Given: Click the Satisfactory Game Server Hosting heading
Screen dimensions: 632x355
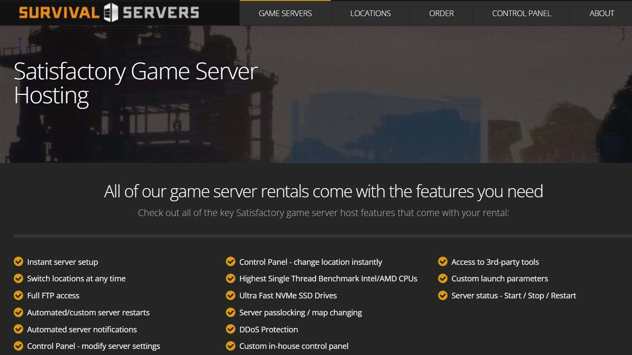Looking at the screenshot, I should (x=136, y=83).
